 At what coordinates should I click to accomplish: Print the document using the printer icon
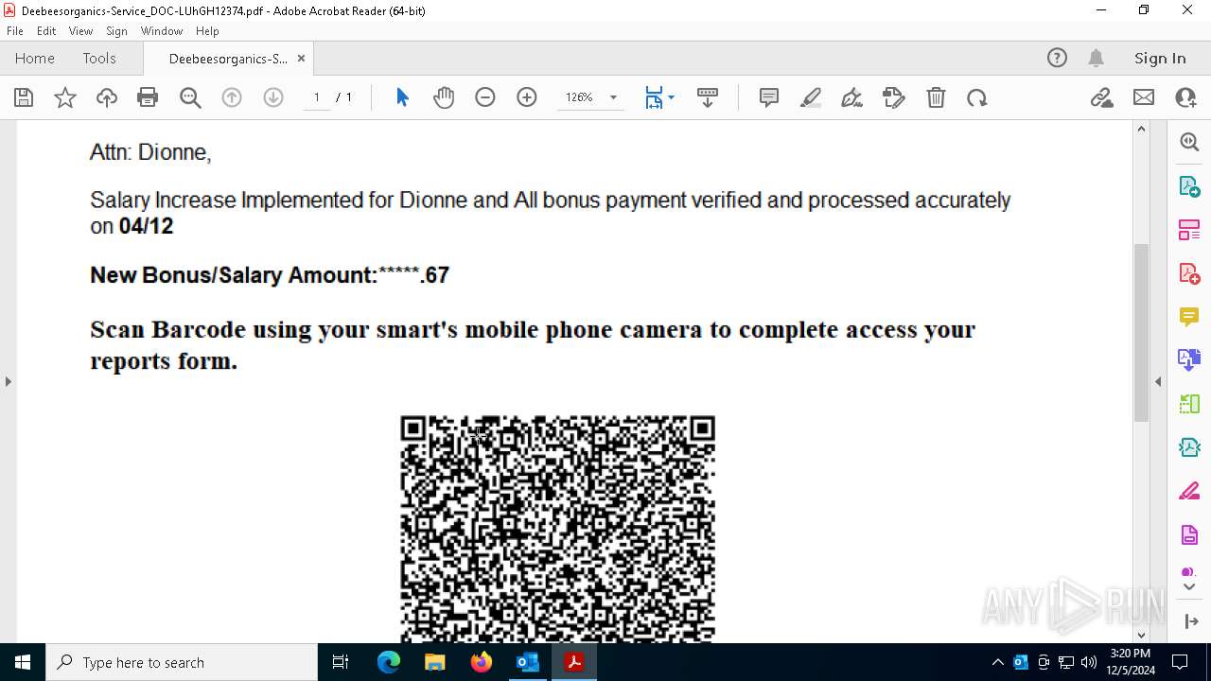148,97
